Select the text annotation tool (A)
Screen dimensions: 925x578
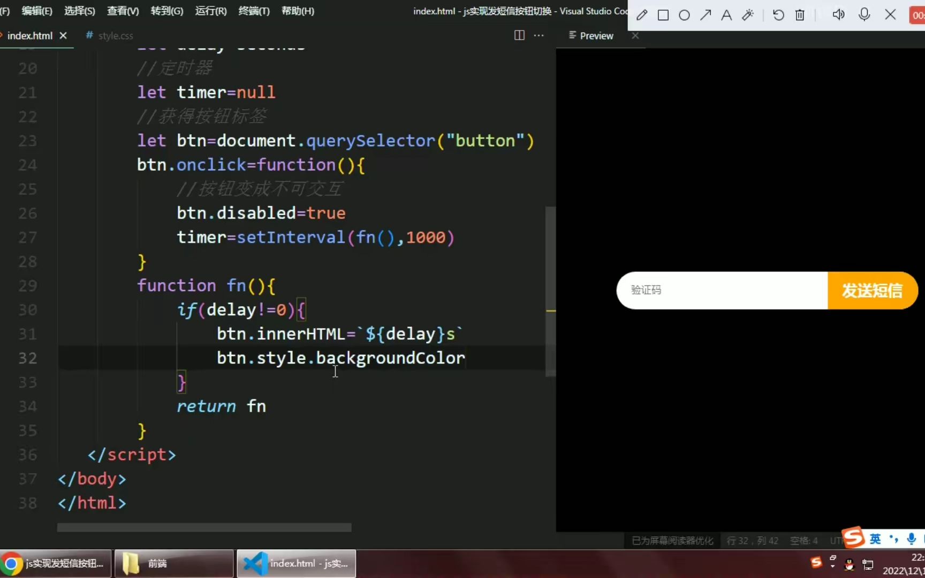(x=726, y=15)
